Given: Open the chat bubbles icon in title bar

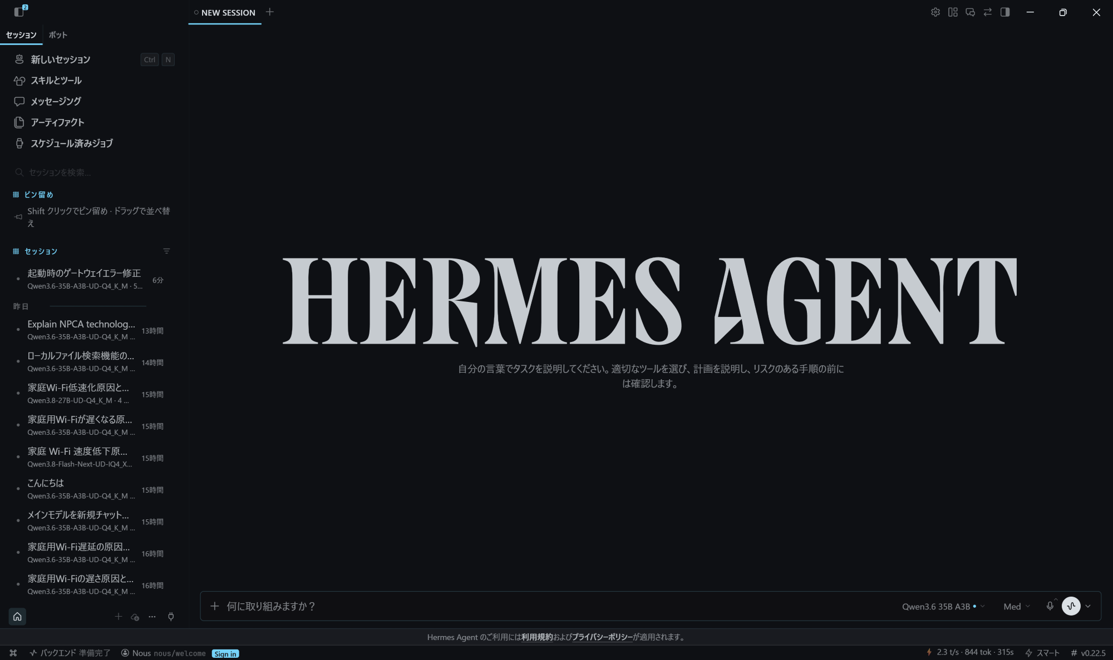Looking at the screenshot, I should coord(970,12).
